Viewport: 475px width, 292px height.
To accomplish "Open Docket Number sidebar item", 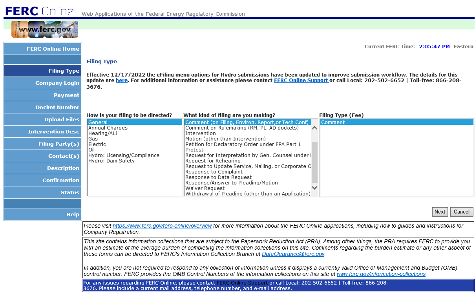I will pos(43,107).
